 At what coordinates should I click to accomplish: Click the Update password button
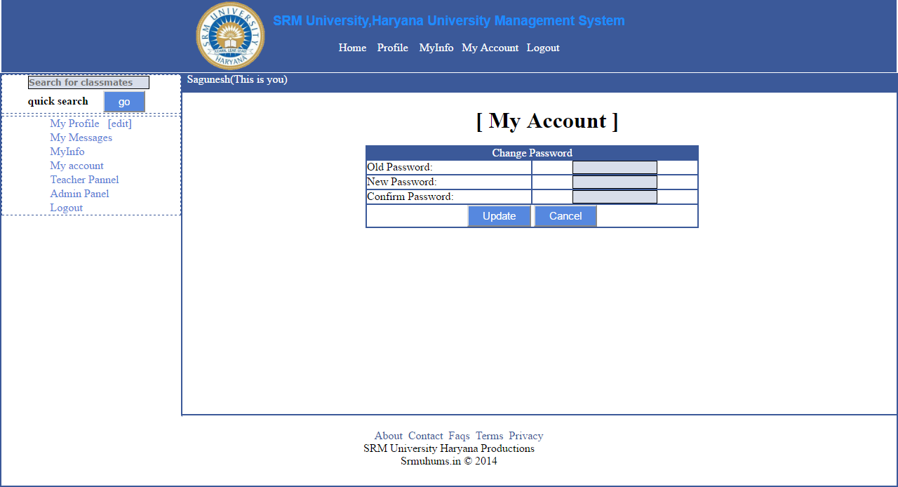pyautogui.click(x=500, y=216)
